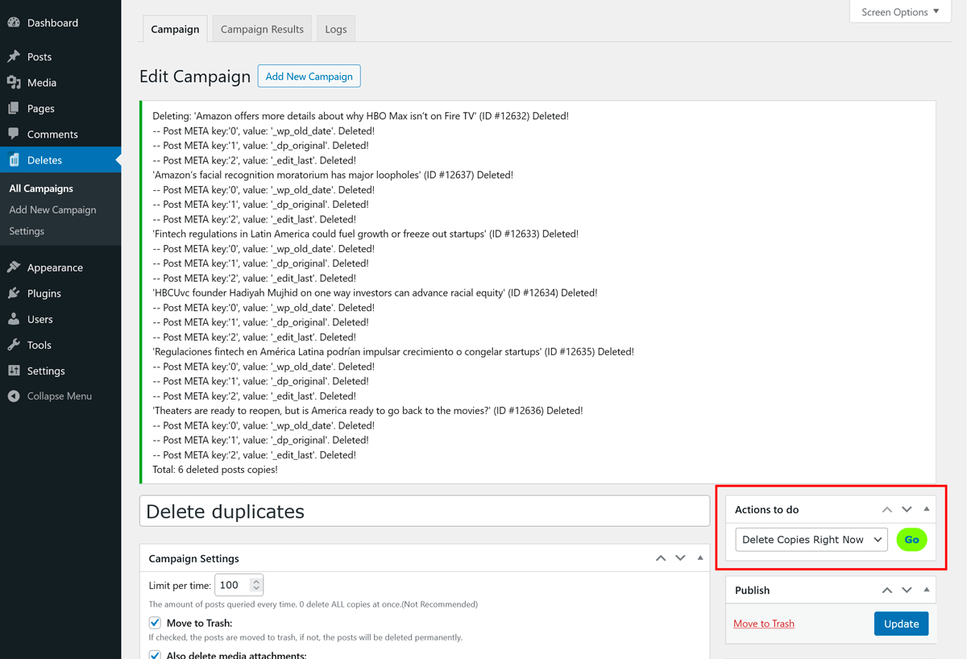Collapse the Campaign Settings panel
967x659 pixels.
pyautogui.click(x=700, y=558)
